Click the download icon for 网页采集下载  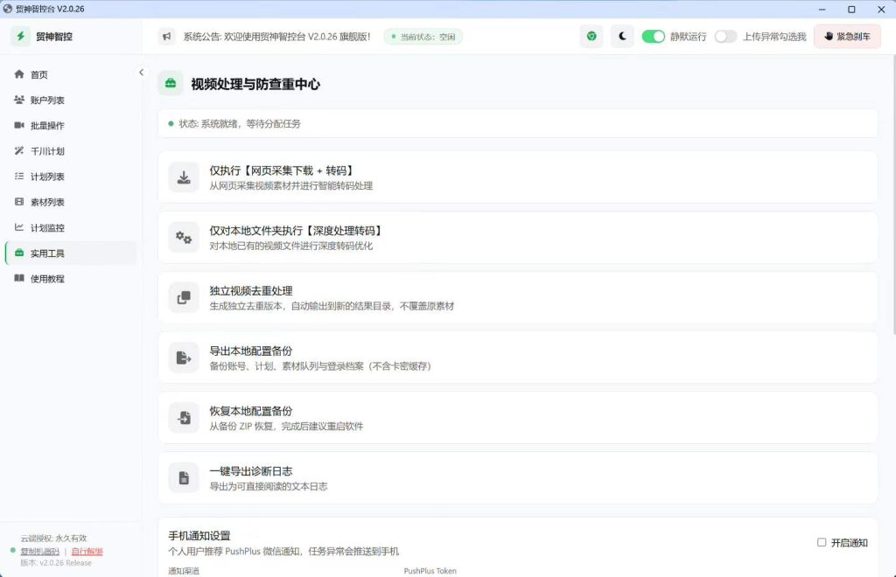[x=184, y=177]
